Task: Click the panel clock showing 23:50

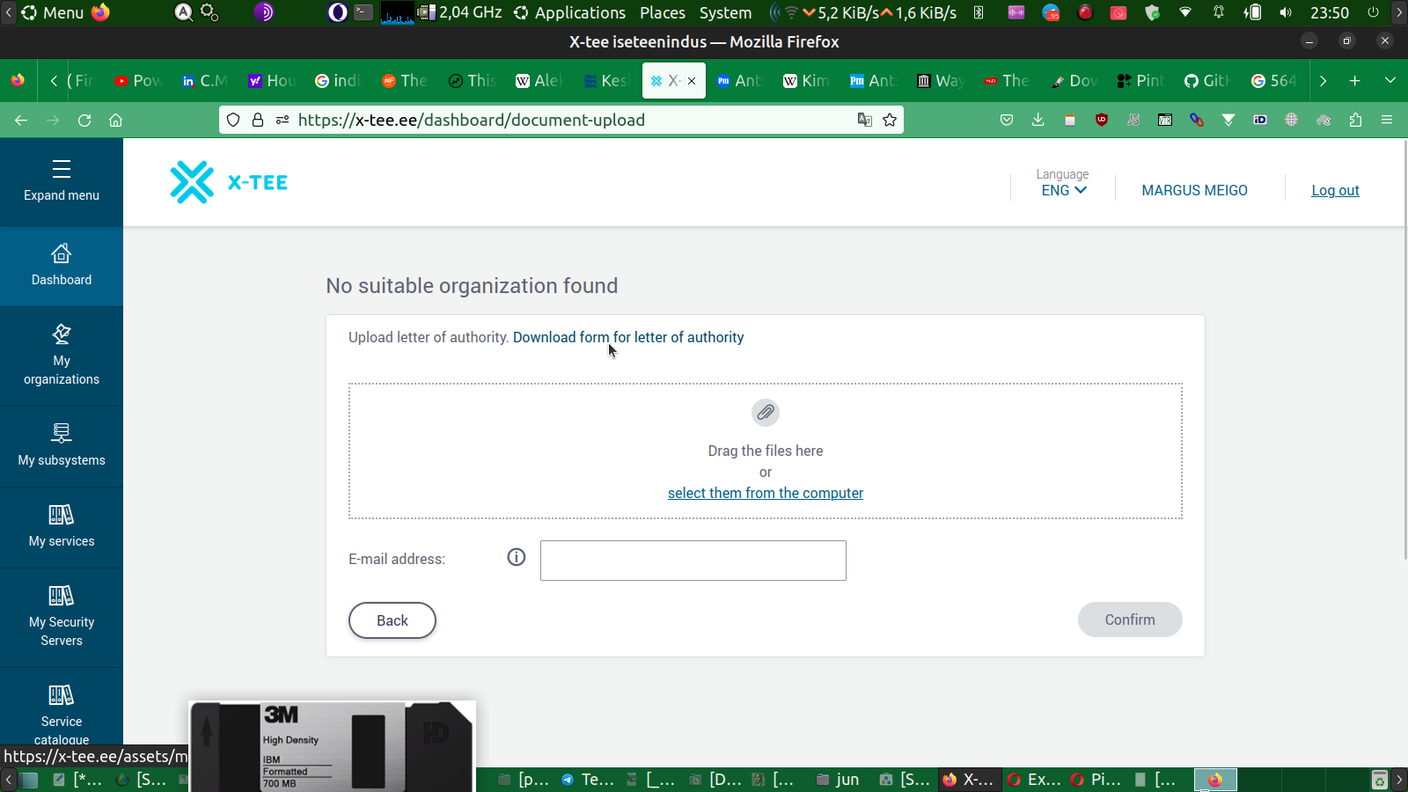Action: 1330,13
